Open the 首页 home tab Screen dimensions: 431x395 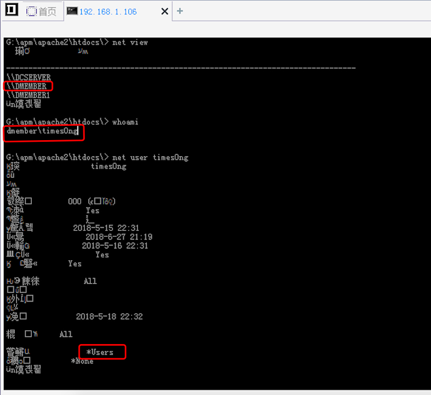click(41, 11)
